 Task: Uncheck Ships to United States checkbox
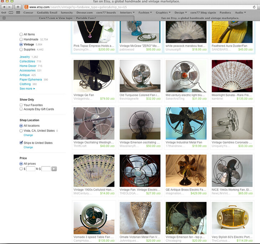21,143
